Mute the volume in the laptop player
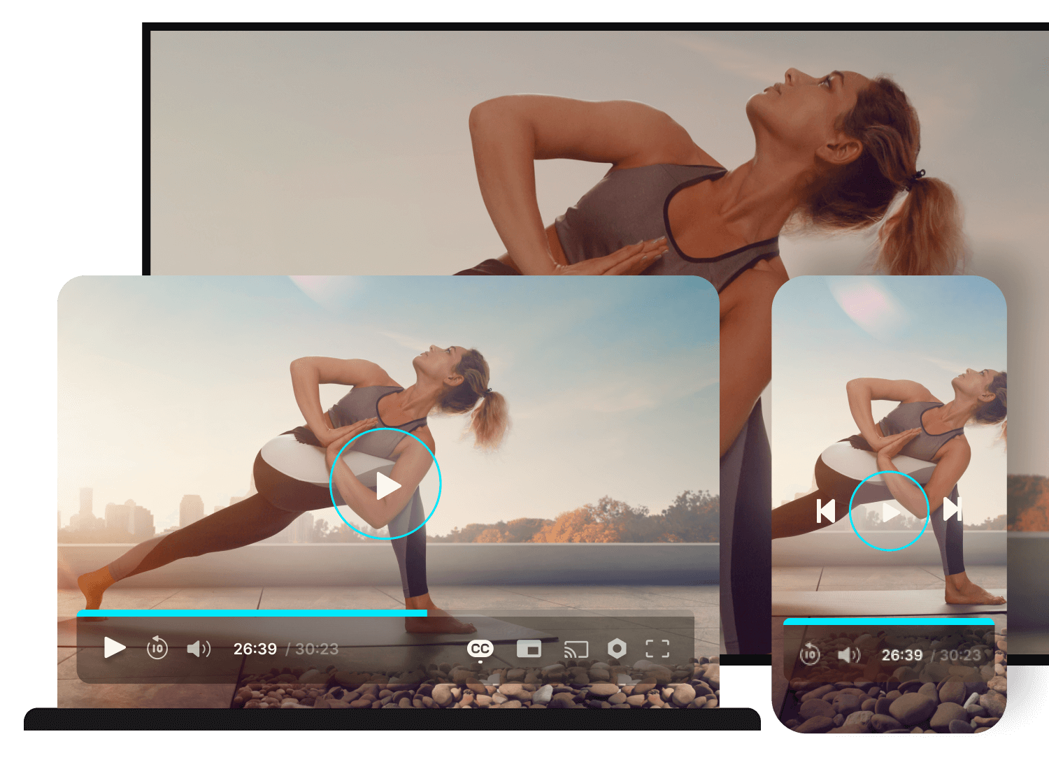The height and width of the screenshot is (783, 1049). point(199,649)
